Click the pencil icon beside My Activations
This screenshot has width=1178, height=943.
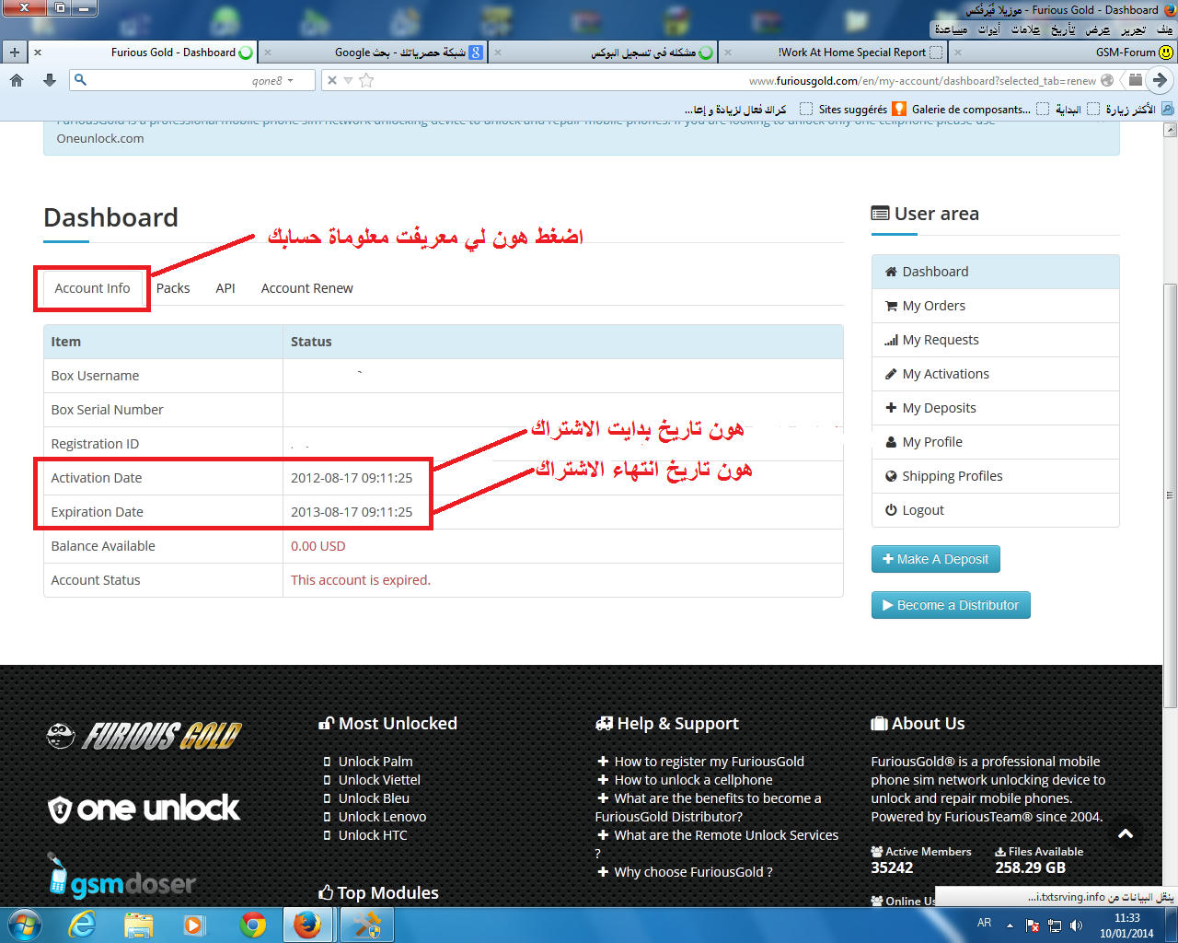(x=891, y=374)
